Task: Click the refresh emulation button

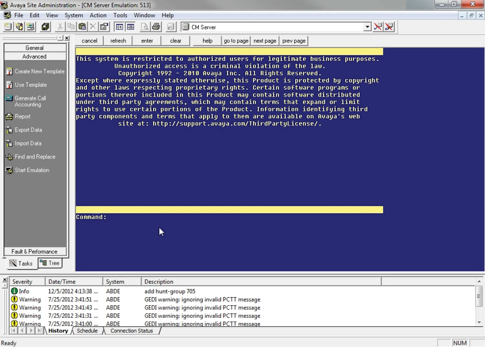Action: [x=118, y=41]
